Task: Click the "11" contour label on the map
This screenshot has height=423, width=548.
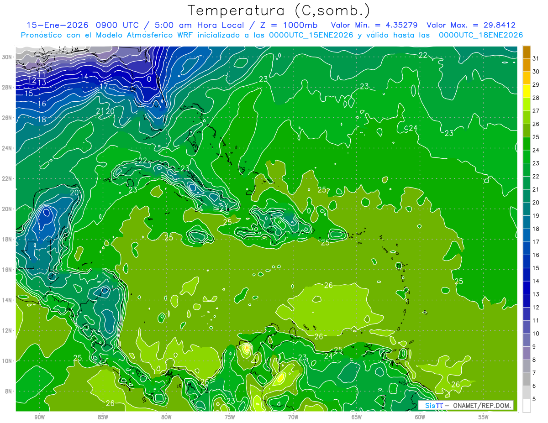Action: point(42,74)
